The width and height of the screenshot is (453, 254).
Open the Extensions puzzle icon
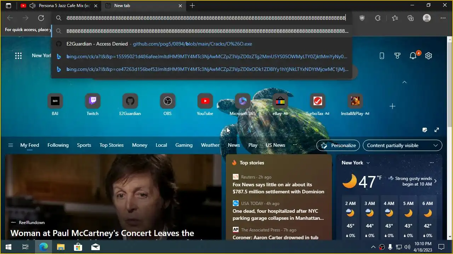tap(378, 18)
